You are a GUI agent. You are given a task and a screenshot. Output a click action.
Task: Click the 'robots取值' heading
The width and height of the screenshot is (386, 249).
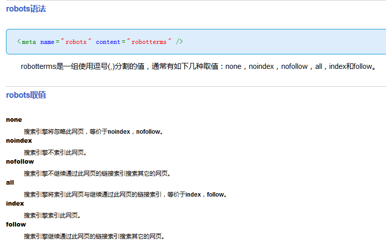(x=26, y=95)
